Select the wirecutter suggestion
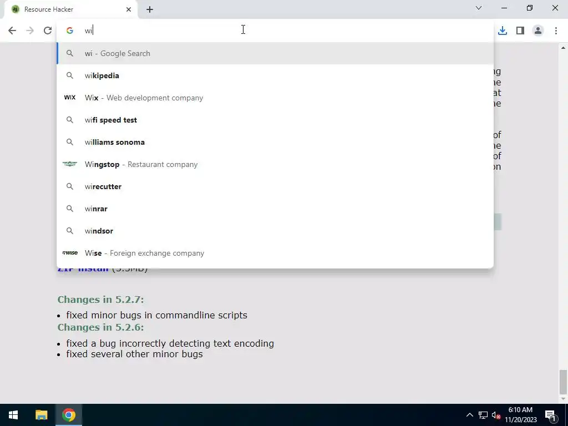Image resolution: width=568 pixels, height=426 pixels. point(275,186)
